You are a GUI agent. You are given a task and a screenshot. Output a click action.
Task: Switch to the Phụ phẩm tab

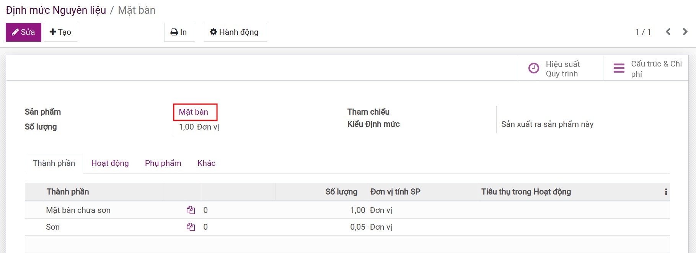163,163
